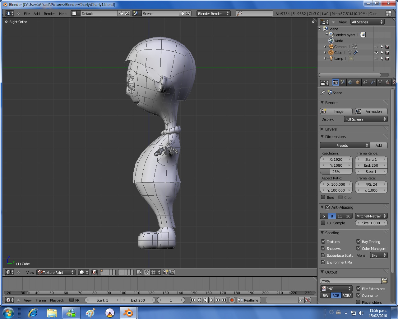Click the record keyframe button in timeline
Viewport: 398px width, 319px height.
232,300
